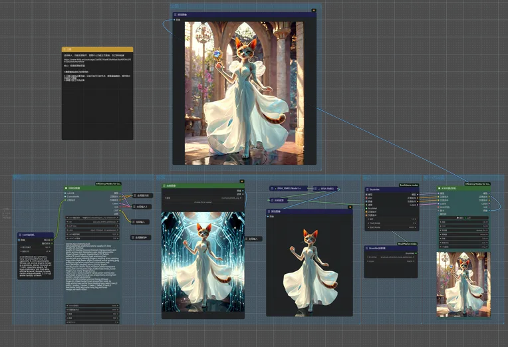Click the collapsed global node wired to the CLIP output
Viewport: 508px width, 347px height.
140,222
